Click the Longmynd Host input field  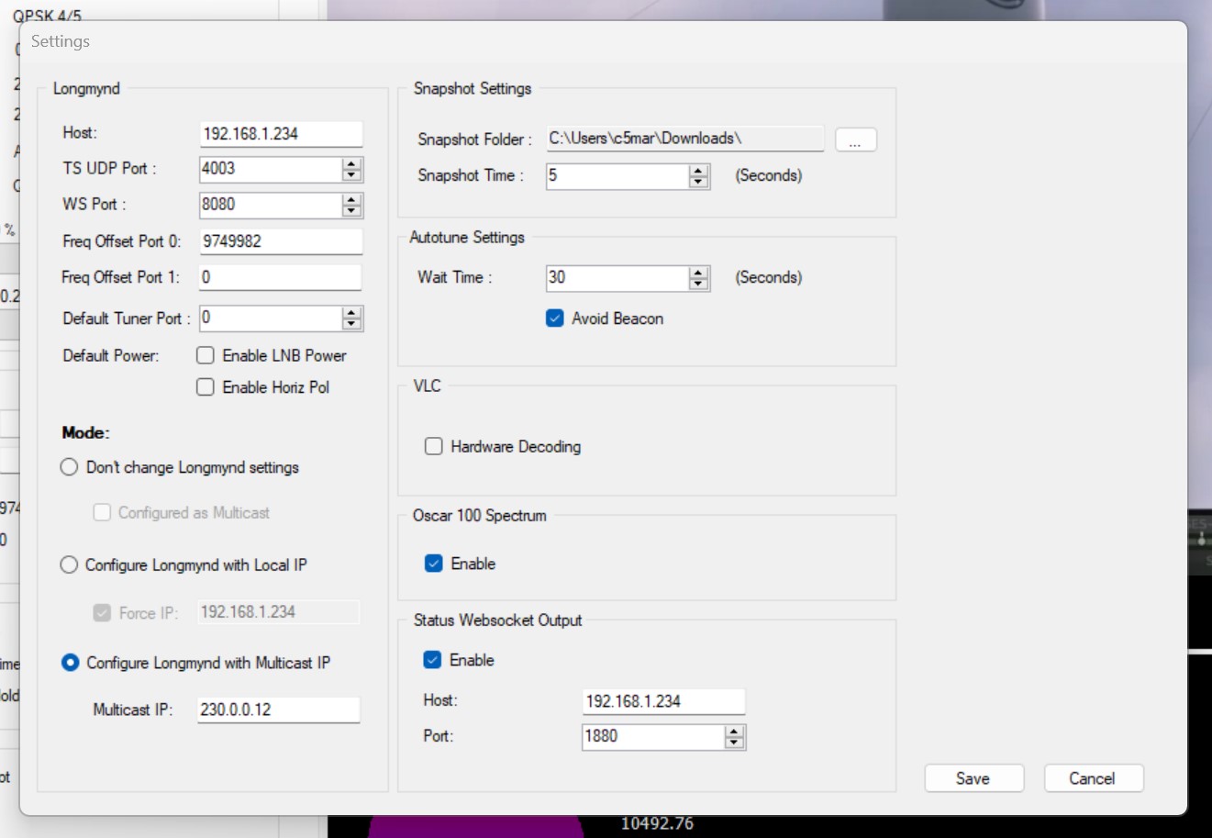point(280,134)
